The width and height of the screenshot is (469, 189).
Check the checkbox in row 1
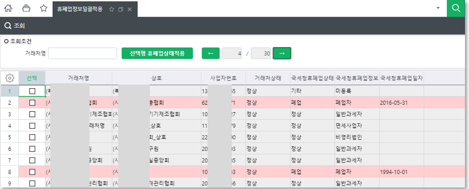(x=32, y=91)
